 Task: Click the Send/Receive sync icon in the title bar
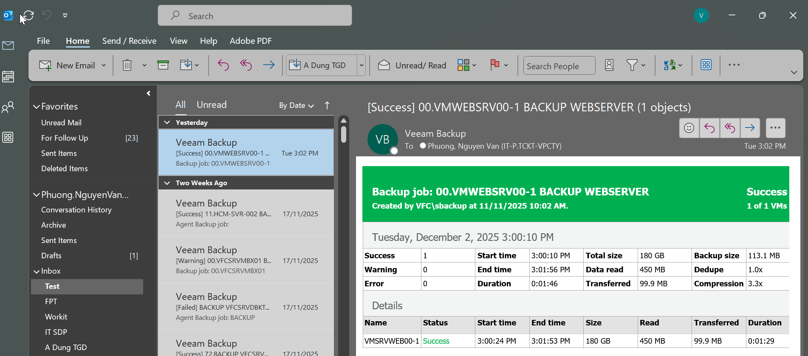28,16
